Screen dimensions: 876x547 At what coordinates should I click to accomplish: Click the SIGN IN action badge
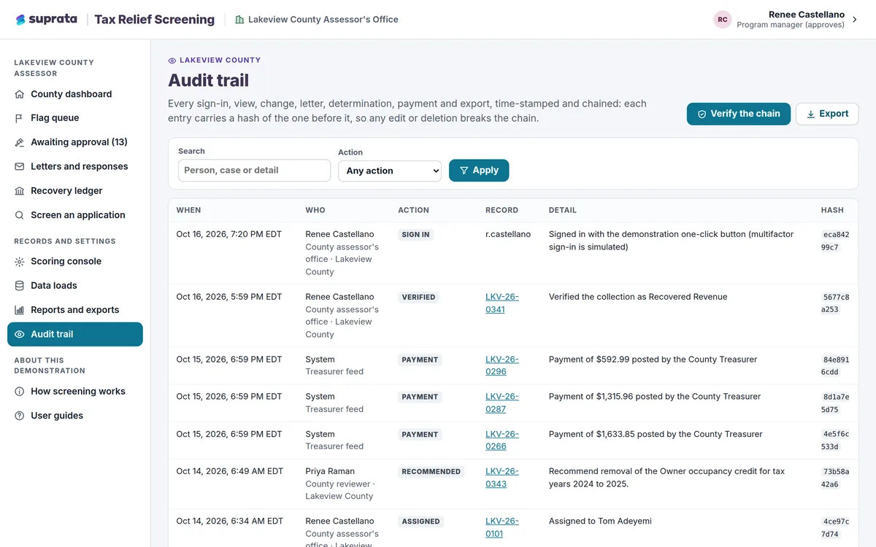pos(415,235)
